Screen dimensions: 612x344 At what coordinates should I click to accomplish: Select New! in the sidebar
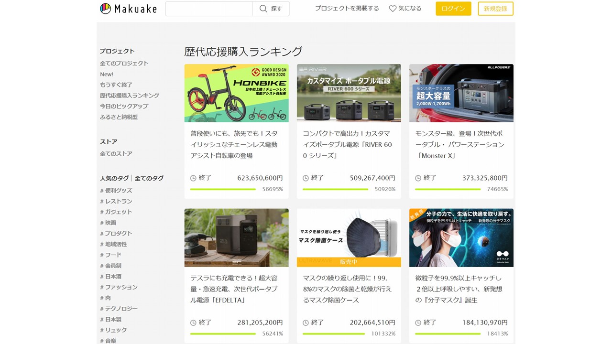point(107,74)
